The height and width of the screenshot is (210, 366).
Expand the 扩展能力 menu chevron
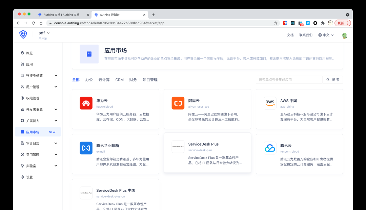coord(56,121)
